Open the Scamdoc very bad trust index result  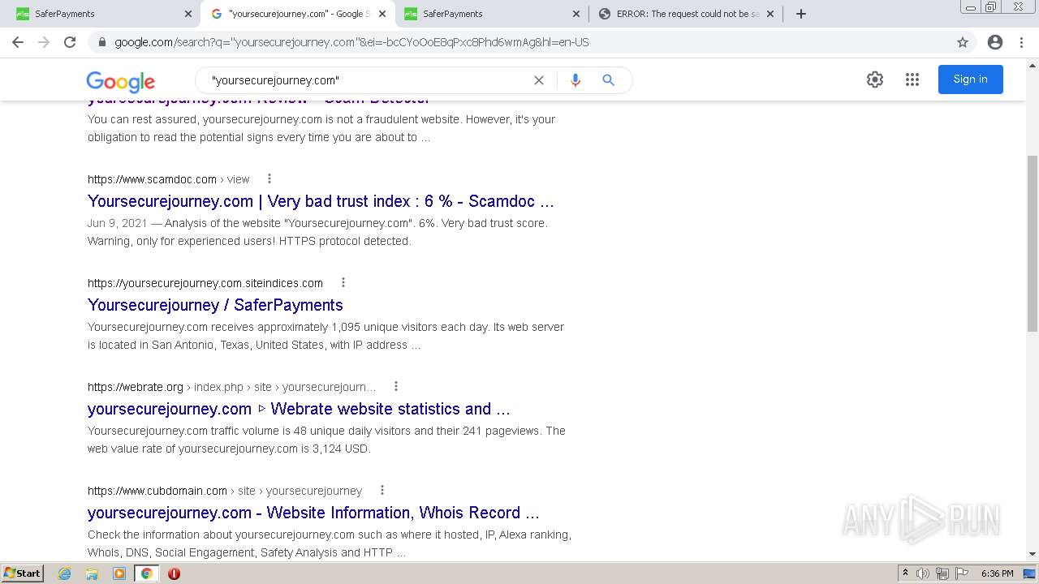[321, 201]
